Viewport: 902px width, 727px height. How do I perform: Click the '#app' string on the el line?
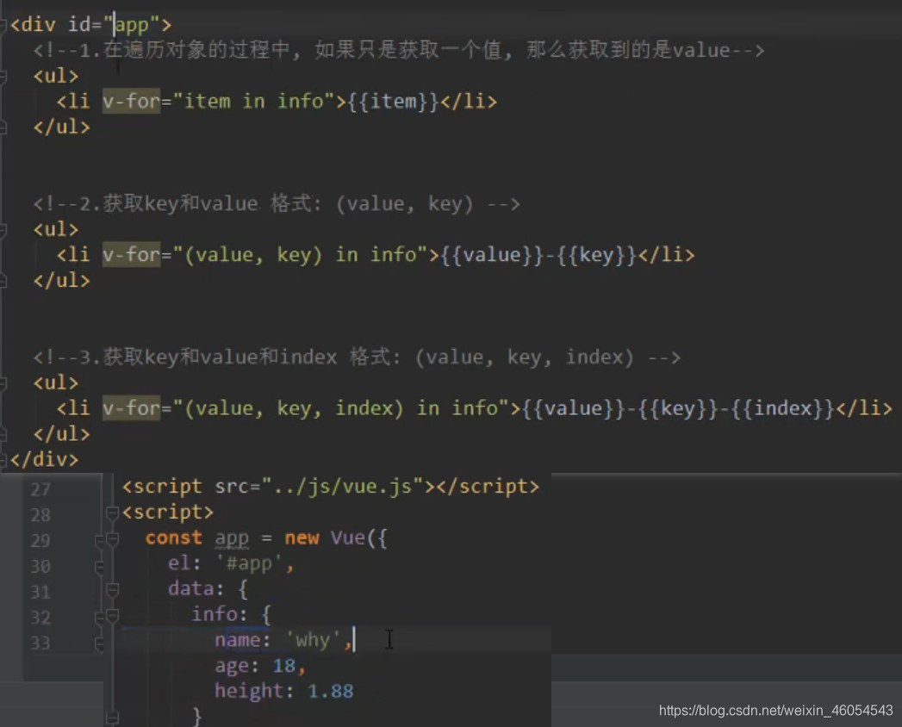(249, 563)
